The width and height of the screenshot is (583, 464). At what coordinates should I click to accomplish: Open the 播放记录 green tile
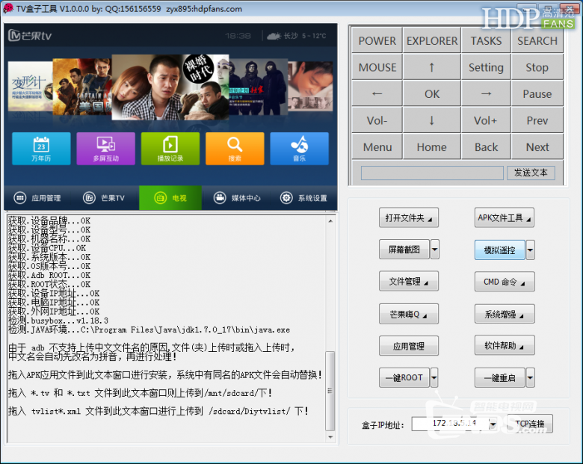(170, 149)
